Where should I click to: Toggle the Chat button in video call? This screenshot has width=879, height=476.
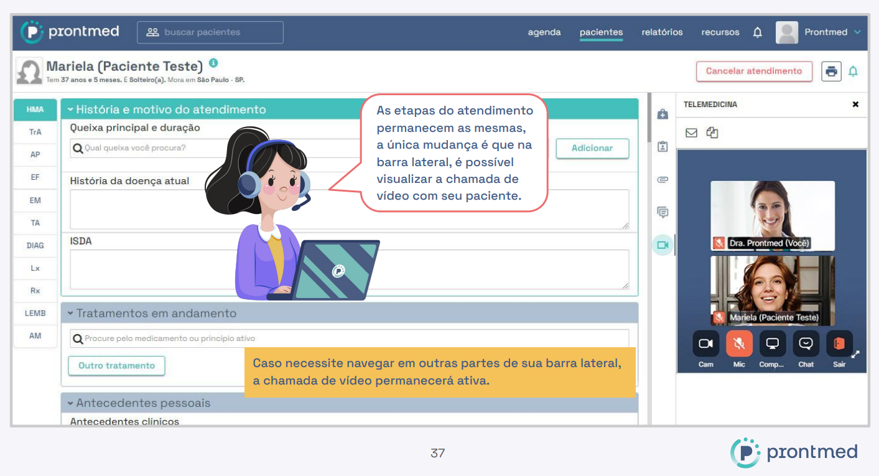(806, 343)
